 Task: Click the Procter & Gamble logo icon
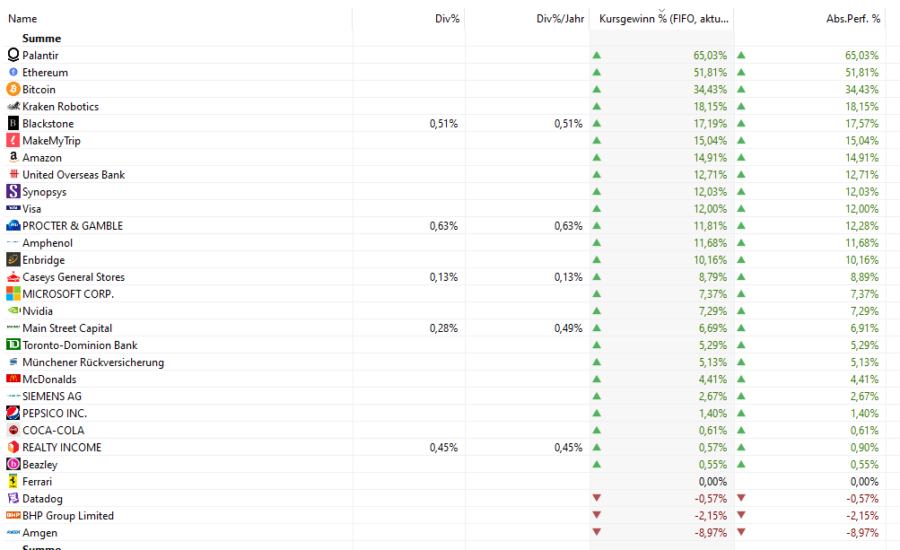click(x=13, y=225)
